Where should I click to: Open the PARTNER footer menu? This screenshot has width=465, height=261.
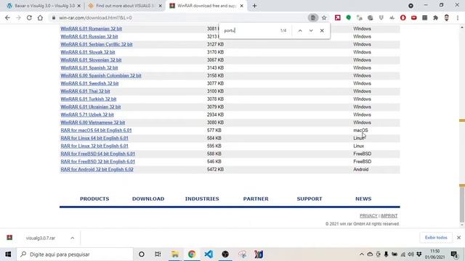click(256, 199)
